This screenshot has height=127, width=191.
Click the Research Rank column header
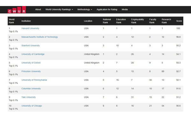(166, 21)
